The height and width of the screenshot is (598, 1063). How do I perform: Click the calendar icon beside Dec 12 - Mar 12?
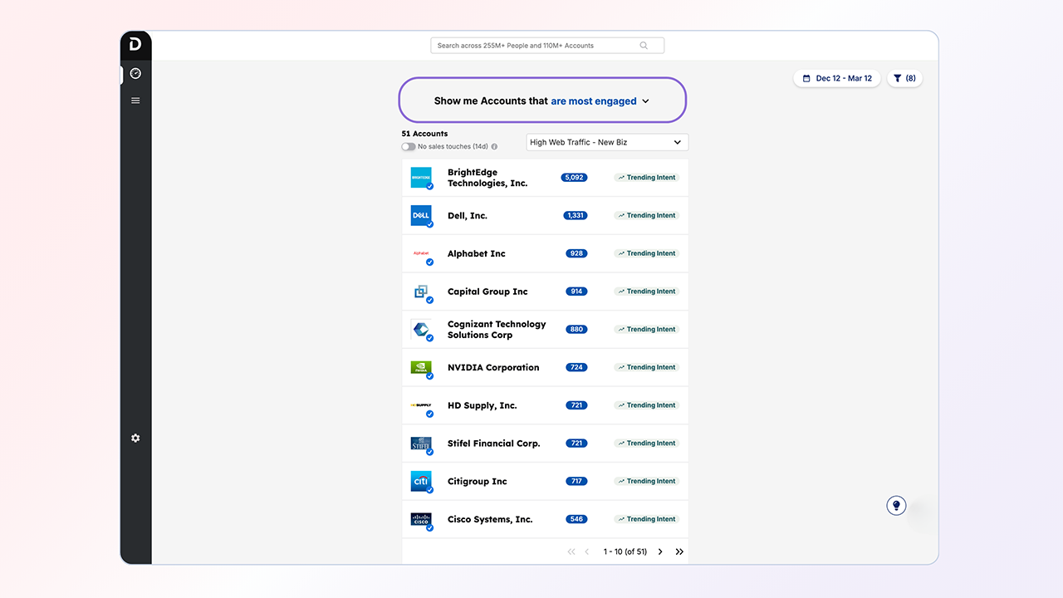click(806, 78)
